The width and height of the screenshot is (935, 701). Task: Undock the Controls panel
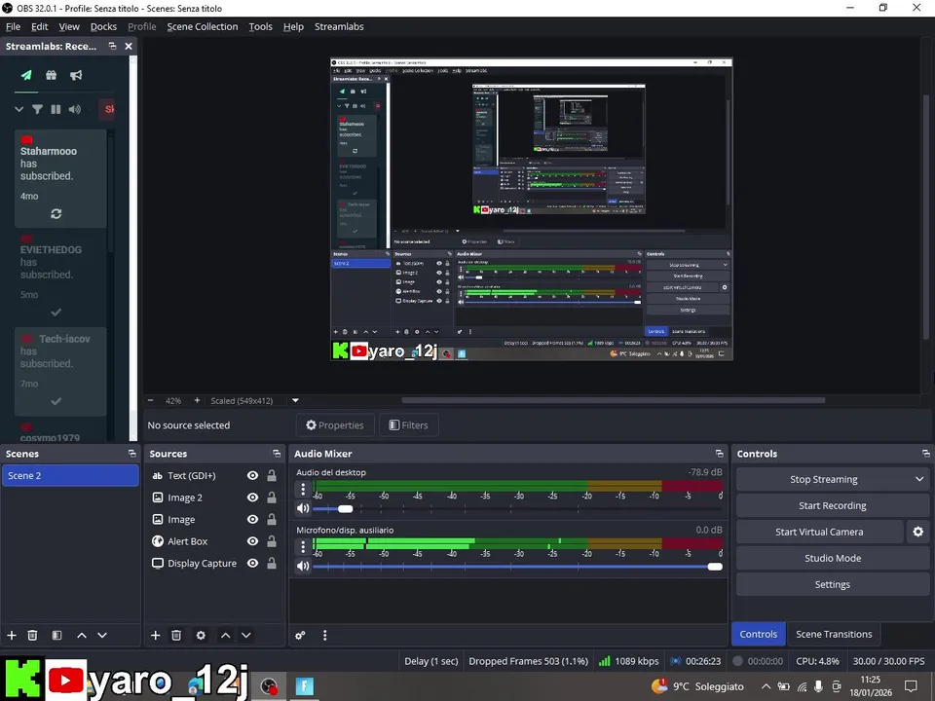coord(925,454)
